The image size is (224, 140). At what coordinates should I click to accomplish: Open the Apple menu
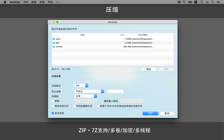[5, 2]
